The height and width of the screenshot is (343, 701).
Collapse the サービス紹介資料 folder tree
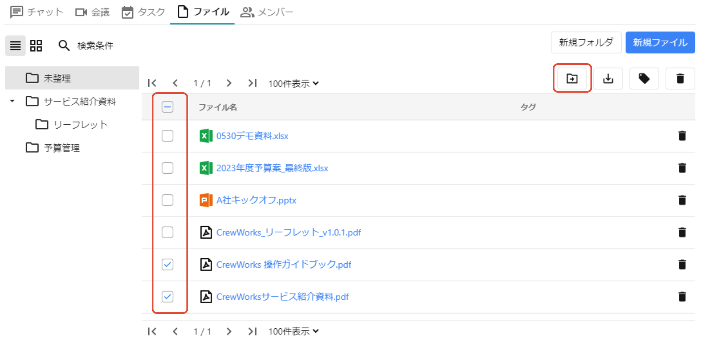pyautogui.click(x=12, y=101)
